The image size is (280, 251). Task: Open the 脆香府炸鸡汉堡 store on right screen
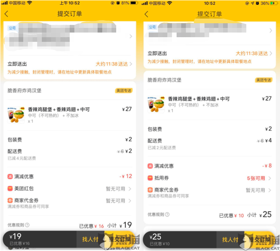point(164,80)
